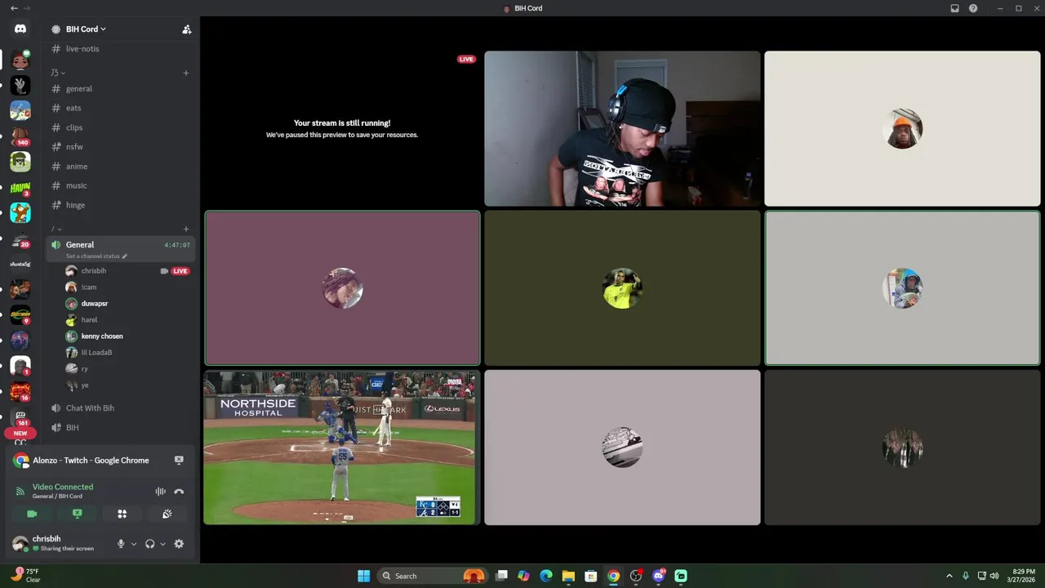The image size is (1045, 588).
Task: Open Discord direct messages home icon
Action: point(20,29)
